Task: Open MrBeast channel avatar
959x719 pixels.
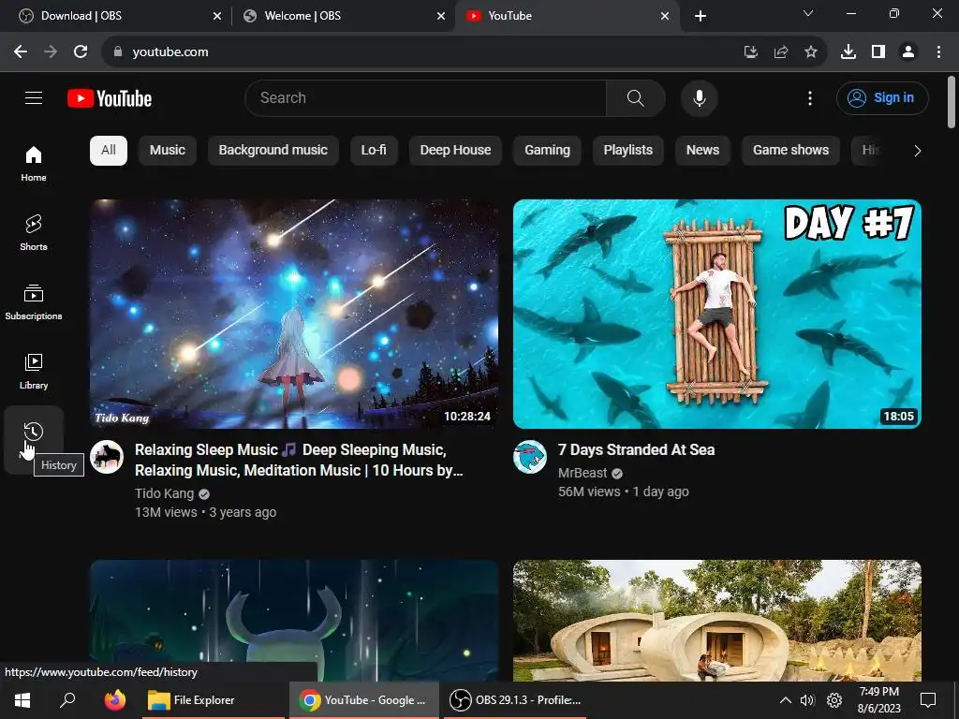Action: (x=530, y=457)
